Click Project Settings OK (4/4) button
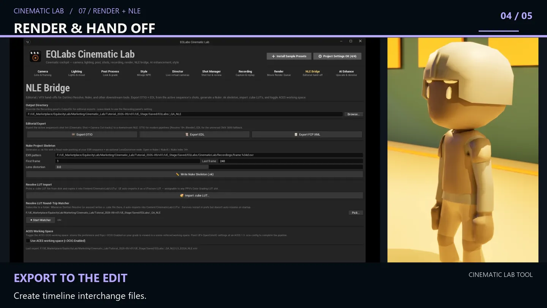 point(337,56)
